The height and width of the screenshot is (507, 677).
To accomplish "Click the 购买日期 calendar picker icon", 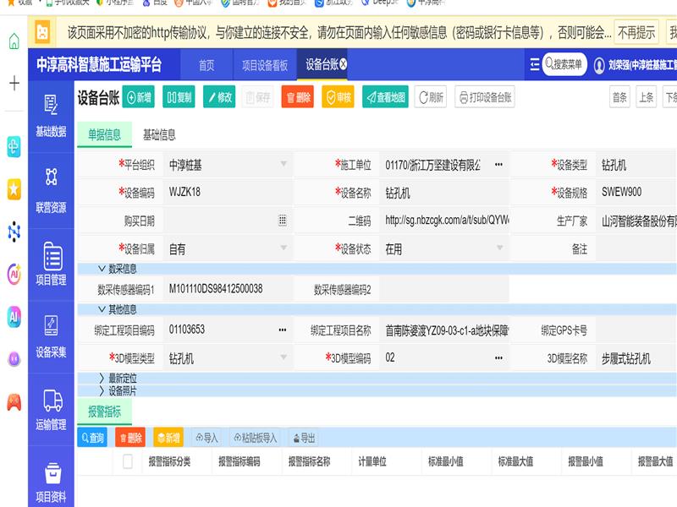I will [x=283, y=221].
